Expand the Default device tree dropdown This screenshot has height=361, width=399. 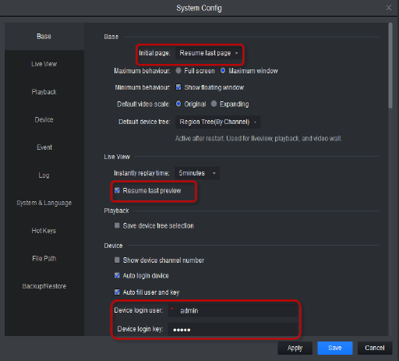pyautogui.click(x=217, y=122)
